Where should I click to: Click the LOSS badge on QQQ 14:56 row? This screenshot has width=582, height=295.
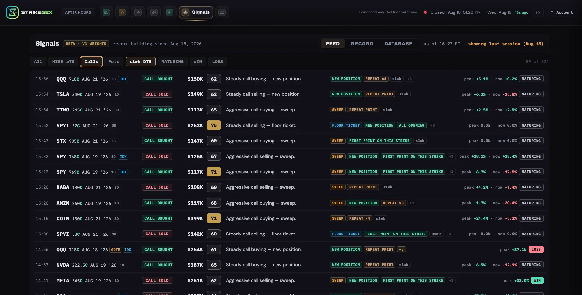coord(536,249)
